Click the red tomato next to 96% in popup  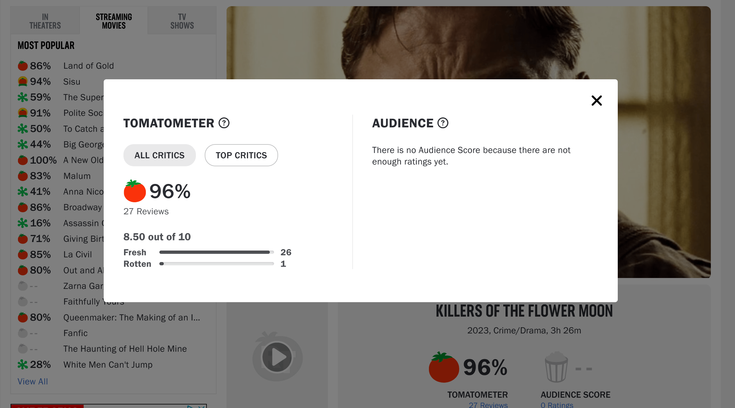(135, 191)
